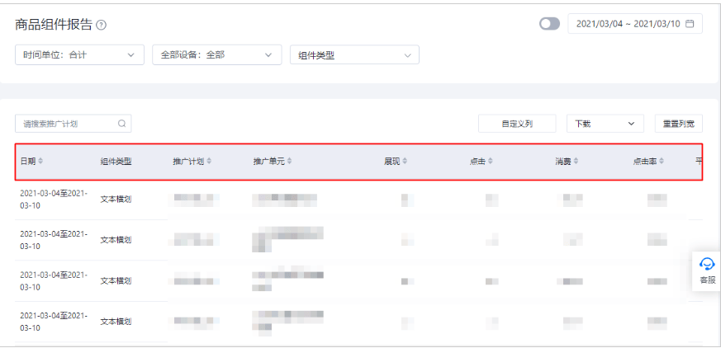
Task: Expand the 全部设备：全部 dropdown
Action: (x=217, y=55)
